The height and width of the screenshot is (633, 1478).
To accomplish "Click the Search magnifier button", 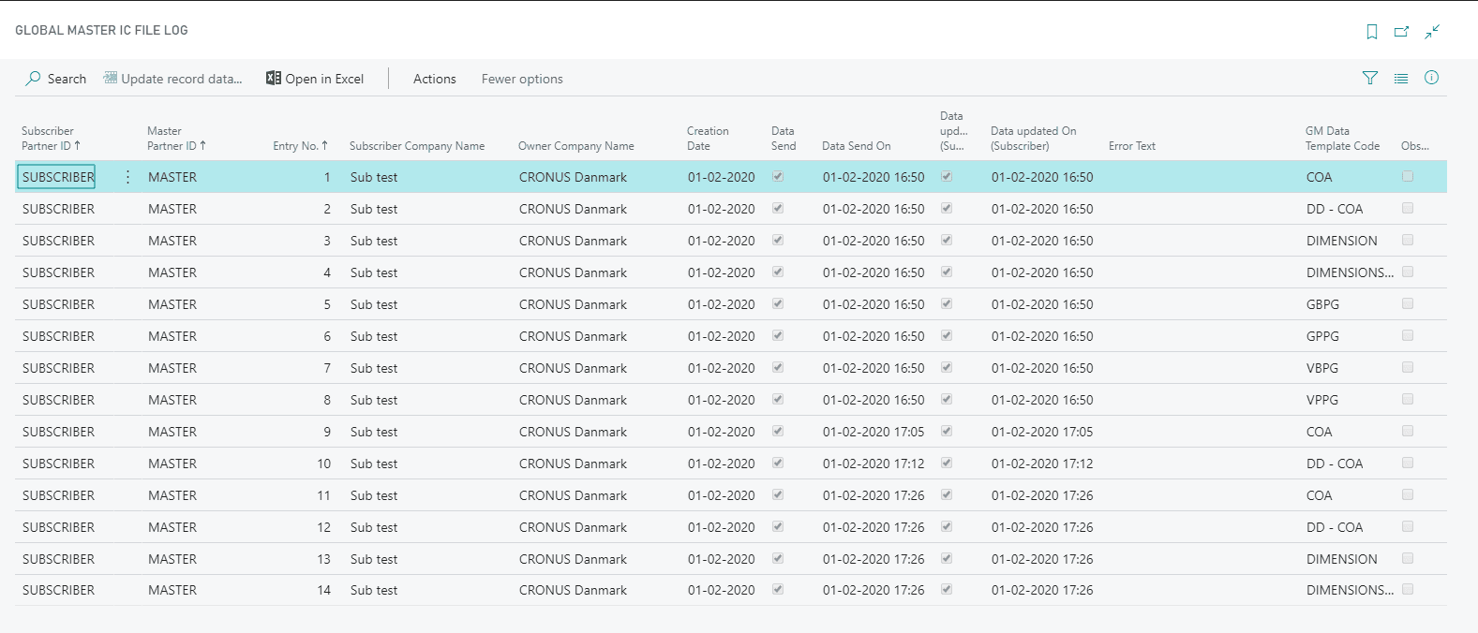I will coord(55,79).
